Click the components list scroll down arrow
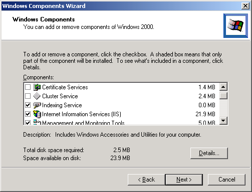The width and height of the screenshot is (252, 192). [x=223, y=121]
